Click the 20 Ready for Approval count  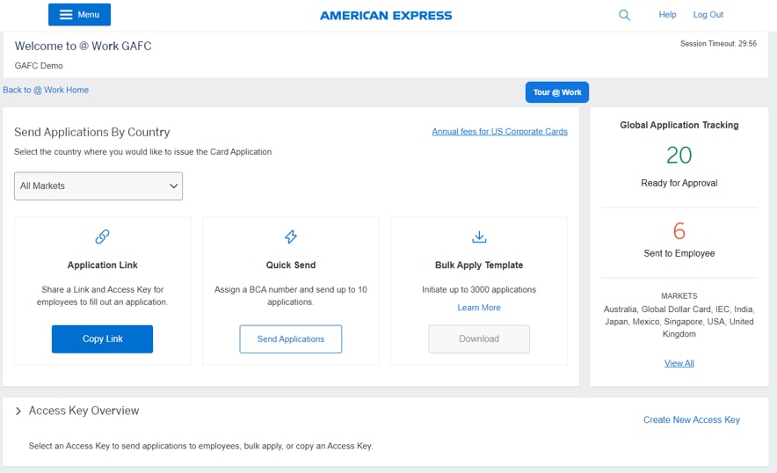pyautogui.click(x=679, y=156)
